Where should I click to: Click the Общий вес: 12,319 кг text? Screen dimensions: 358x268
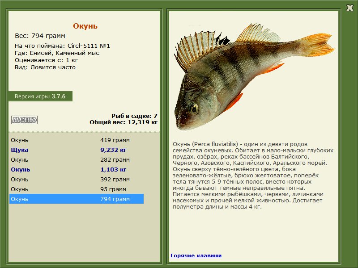point(124,122)
